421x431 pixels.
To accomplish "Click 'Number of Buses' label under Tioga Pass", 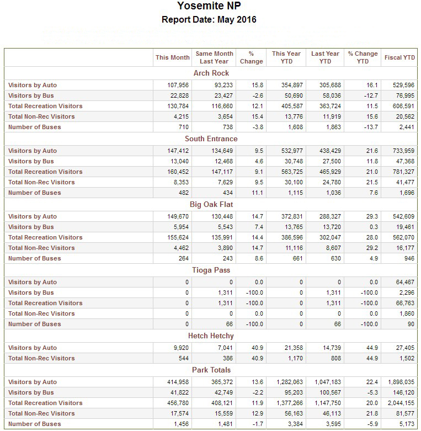I will tap(35, 324).
